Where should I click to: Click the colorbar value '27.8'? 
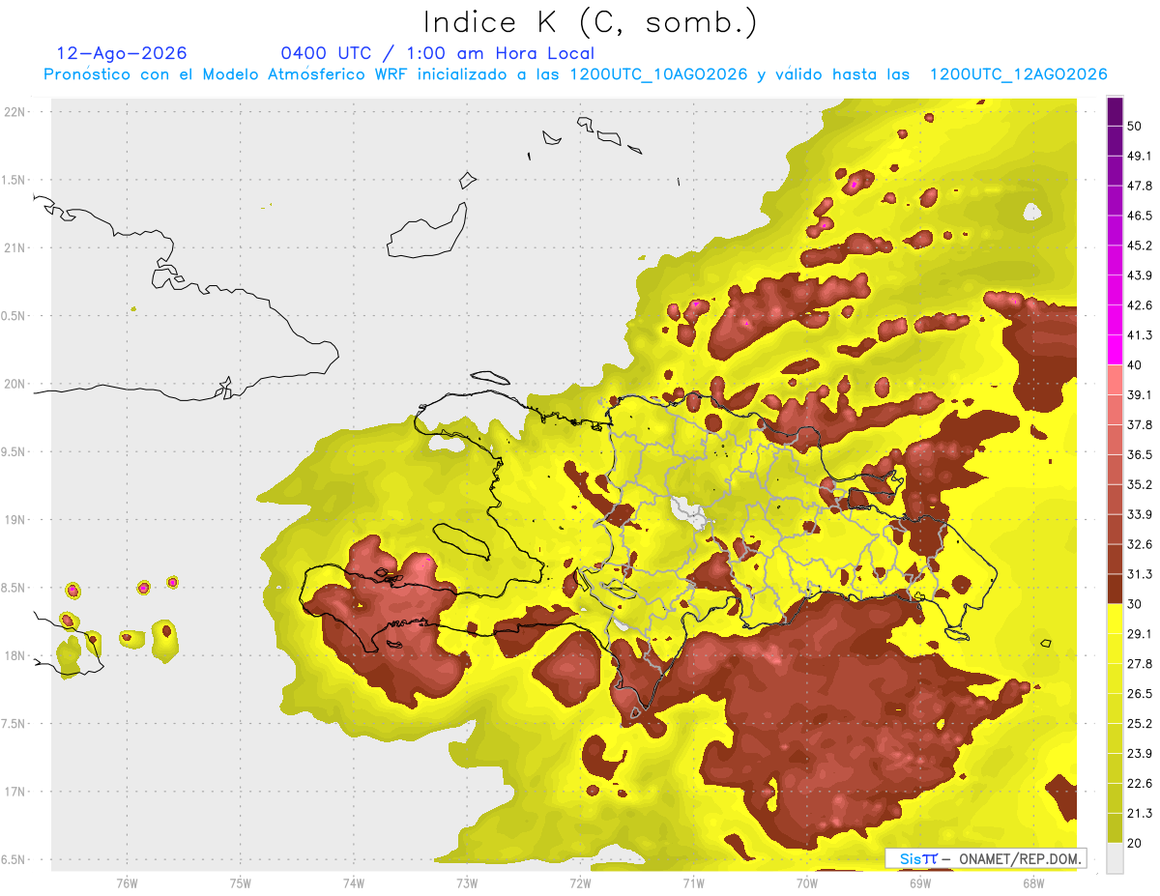[1140, 664]
